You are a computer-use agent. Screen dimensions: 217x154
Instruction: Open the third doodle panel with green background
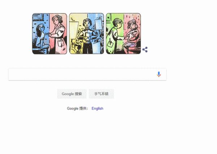(x=123, y=34)
